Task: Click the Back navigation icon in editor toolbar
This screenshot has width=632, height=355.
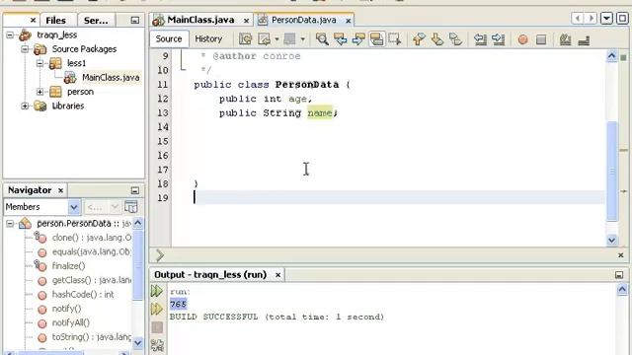Action: pyautogui.click(x=265, y=39)
